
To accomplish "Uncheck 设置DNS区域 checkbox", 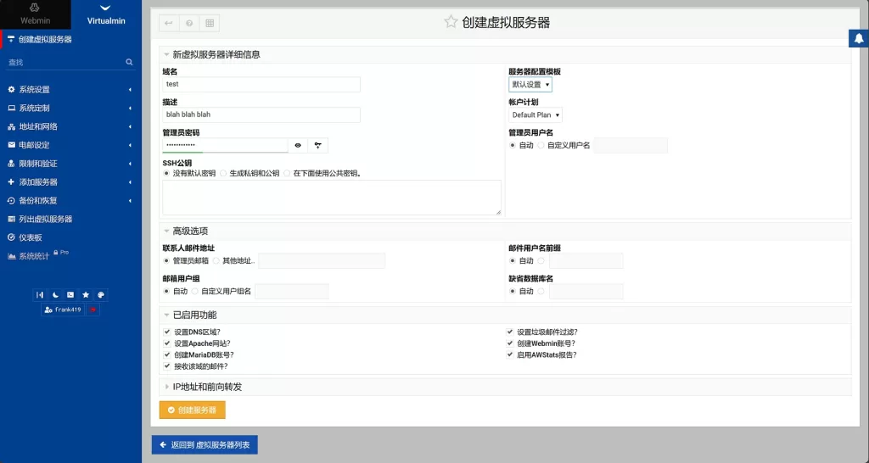I will click(167, 332).
